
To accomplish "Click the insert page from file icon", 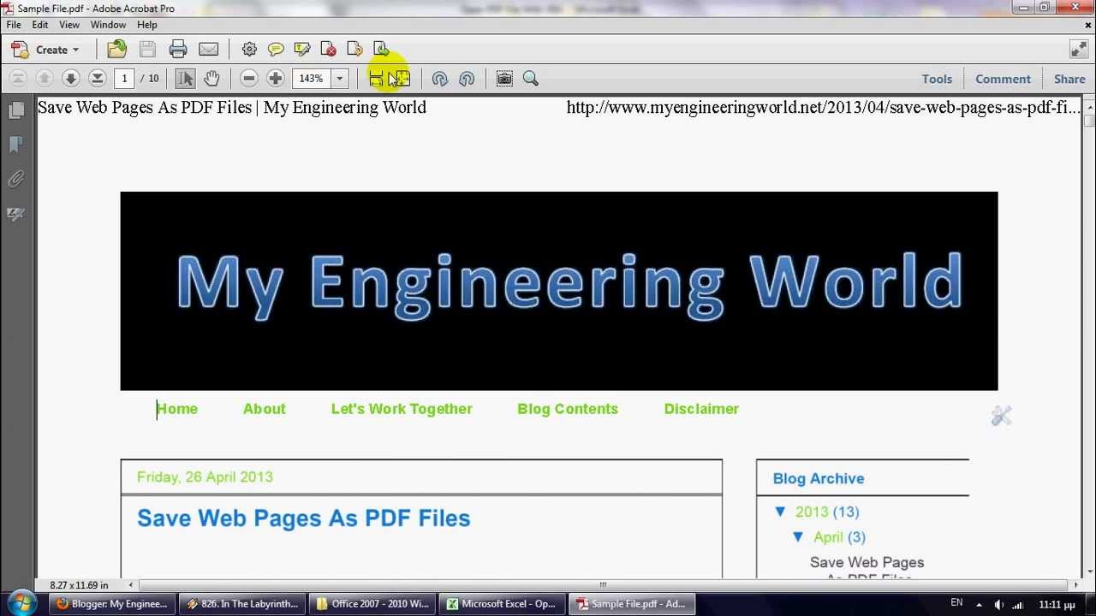I will tap(382, 50).
